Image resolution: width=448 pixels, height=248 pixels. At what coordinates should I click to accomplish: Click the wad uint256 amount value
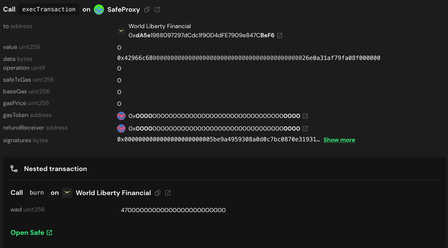click(173, 210)
